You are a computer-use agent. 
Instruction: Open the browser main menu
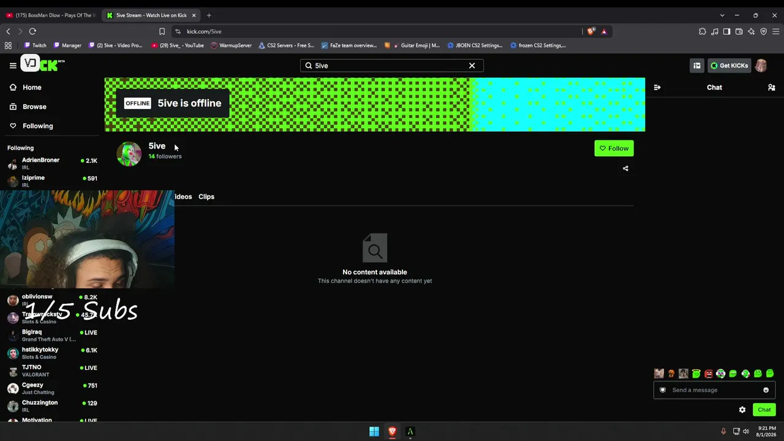(x=775, y=31)
